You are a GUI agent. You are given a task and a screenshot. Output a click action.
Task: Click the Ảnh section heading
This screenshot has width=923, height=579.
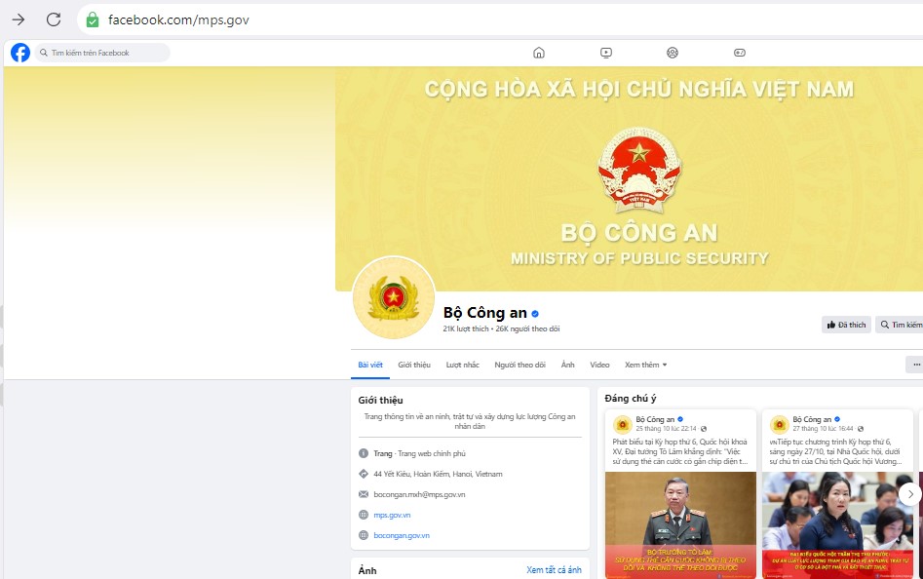(367, 570)
